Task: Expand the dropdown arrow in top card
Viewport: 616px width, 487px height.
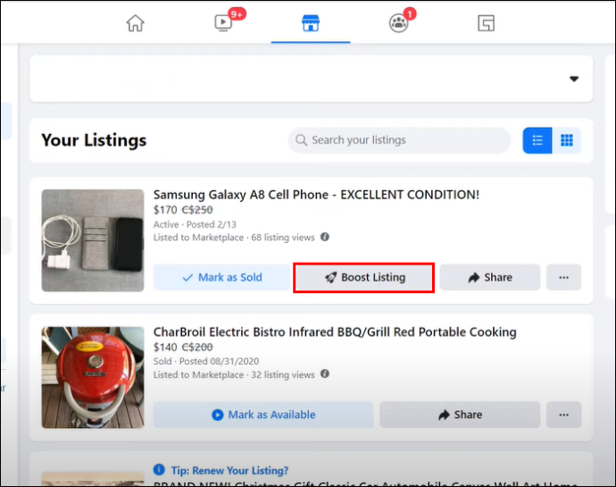Action: pyautogui.click(x=574, y=79)
